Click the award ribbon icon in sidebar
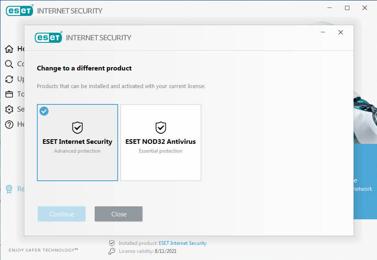The height and width of the screenshot is (260, 377). pyautogui.click(x=9, y=189)
